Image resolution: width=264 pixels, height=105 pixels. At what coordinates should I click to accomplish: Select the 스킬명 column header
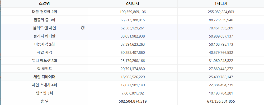[44, 4]
